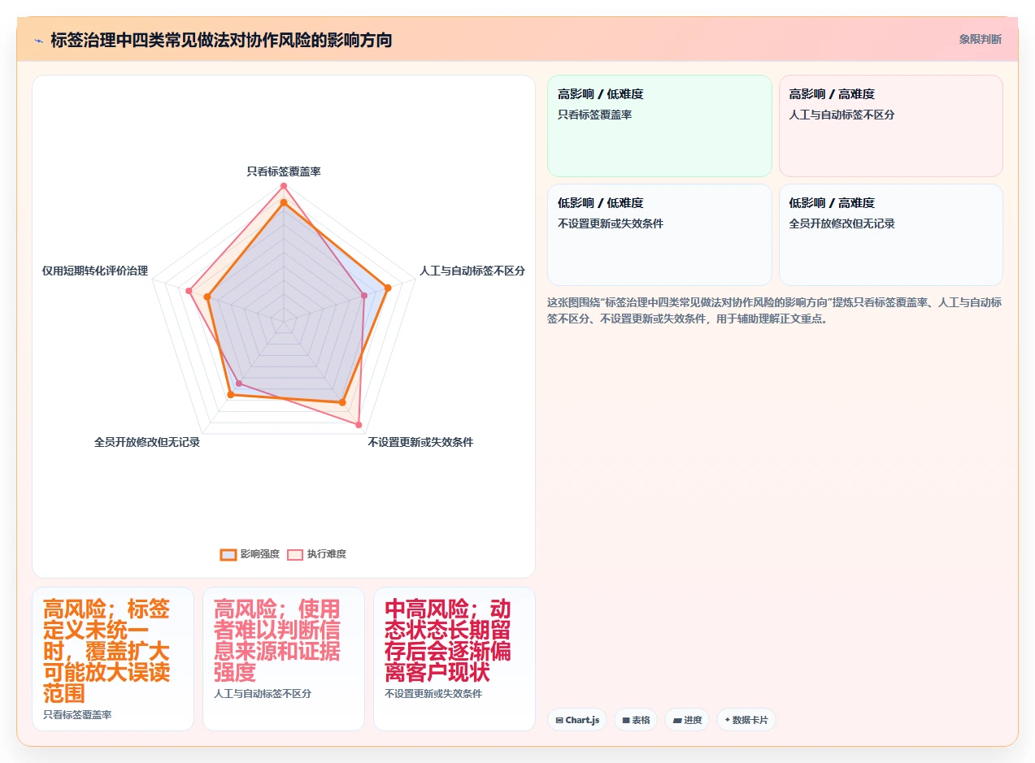Viewport: 1035px width, 763px height.
Task: Select the 低影响 / 高难度 quadrant card
Action: tap(891, 235)
